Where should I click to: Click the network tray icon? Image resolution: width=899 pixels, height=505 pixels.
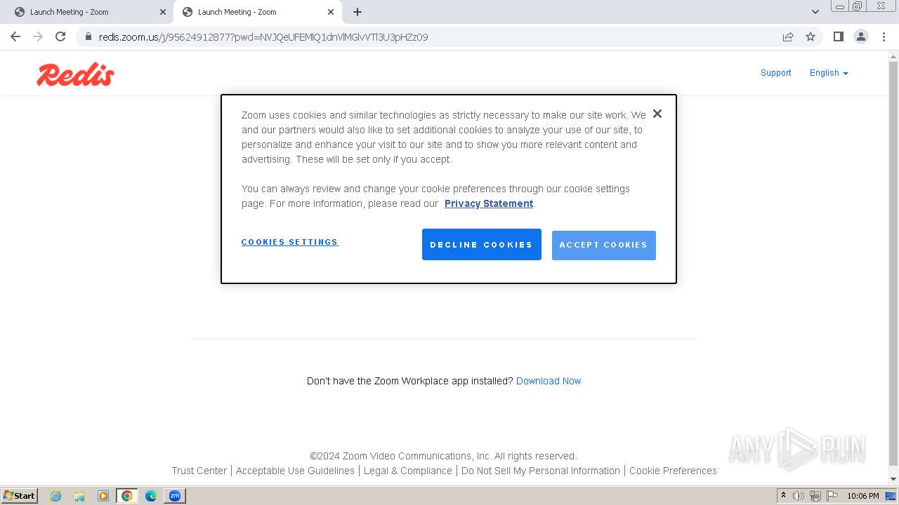(x=815, y=496)
